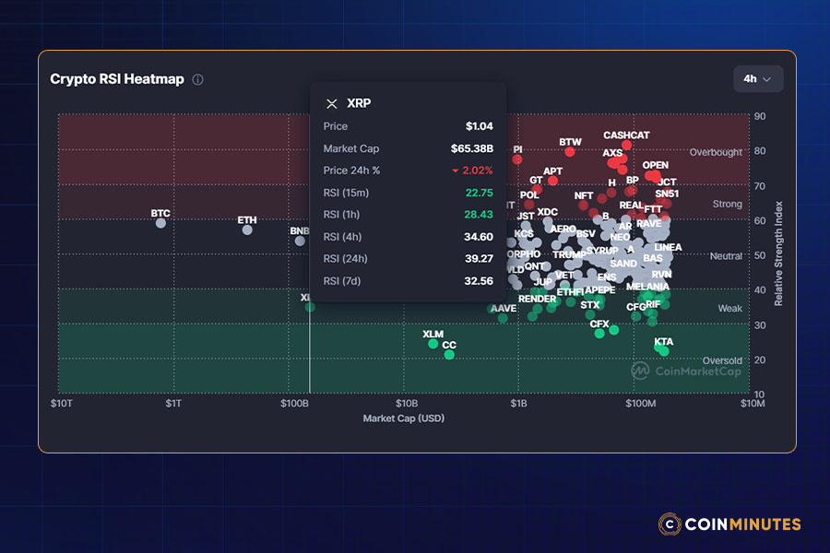Click the BTW red dot
The width and height of the screenshot is (830, 553).
pos(570,152)
